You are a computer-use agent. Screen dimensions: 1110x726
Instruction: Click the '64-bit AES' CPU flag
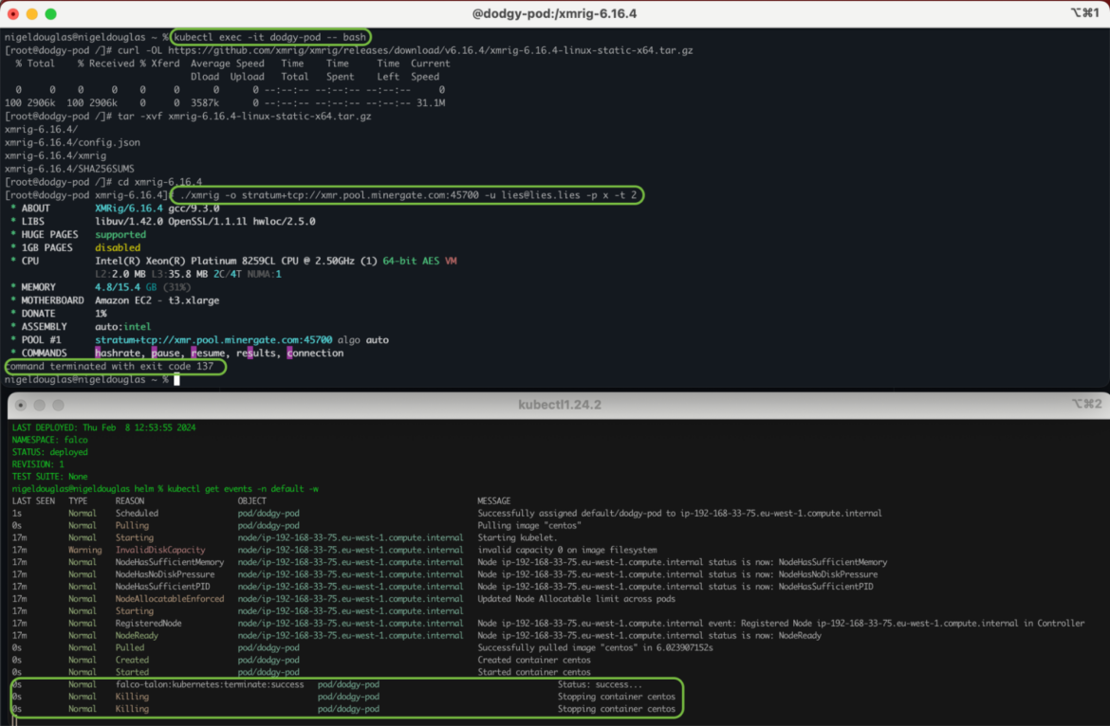[411, 261]
